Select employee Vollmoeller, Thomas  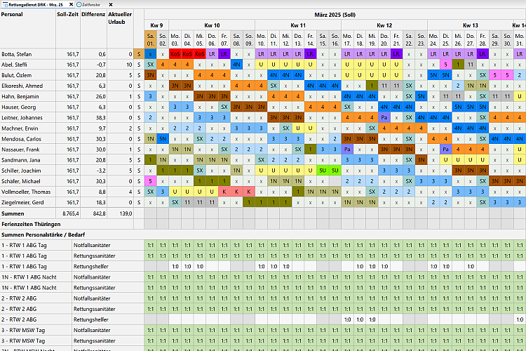point(27,192)
